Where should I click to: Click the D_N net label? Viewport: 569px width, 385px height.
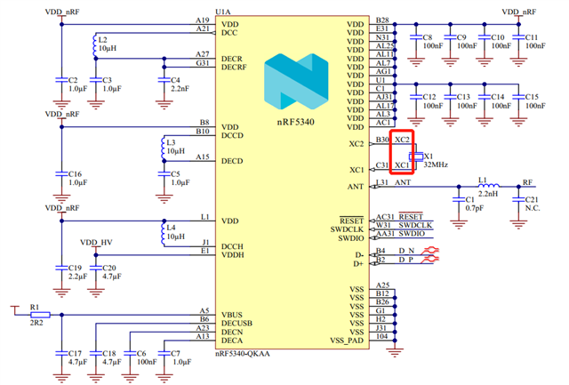(406, 251)
